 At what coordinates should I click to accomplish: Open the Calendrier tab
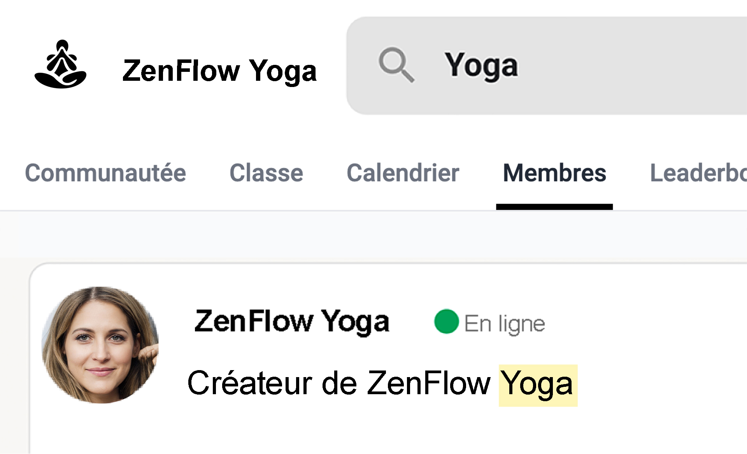click(403, 173)
